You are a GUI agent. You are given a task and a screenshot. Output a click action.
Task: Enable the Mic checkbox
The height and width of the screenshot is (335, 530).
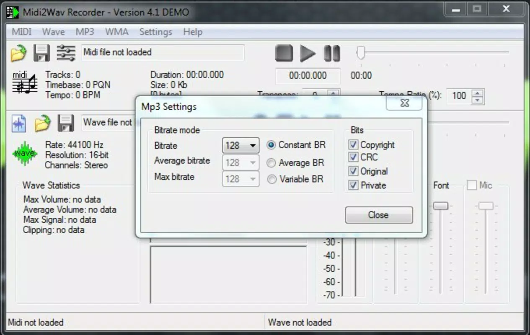click(x=472, y=185)
